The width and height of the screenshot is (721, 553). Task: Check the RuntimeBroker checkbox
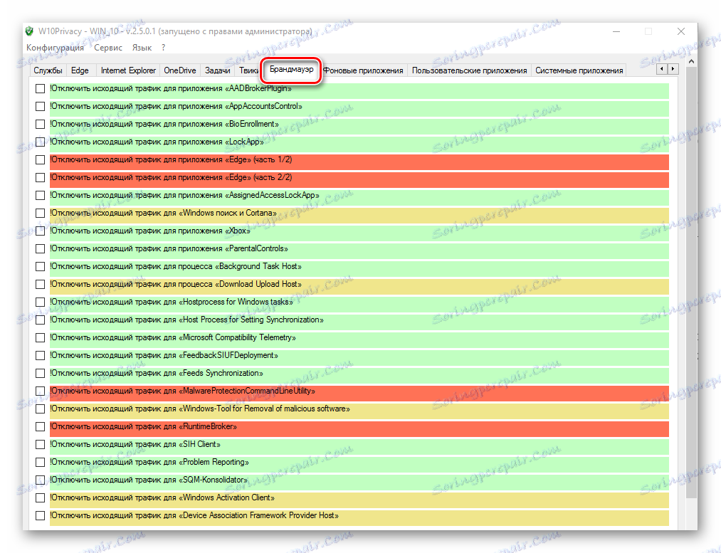click(41, 426)
